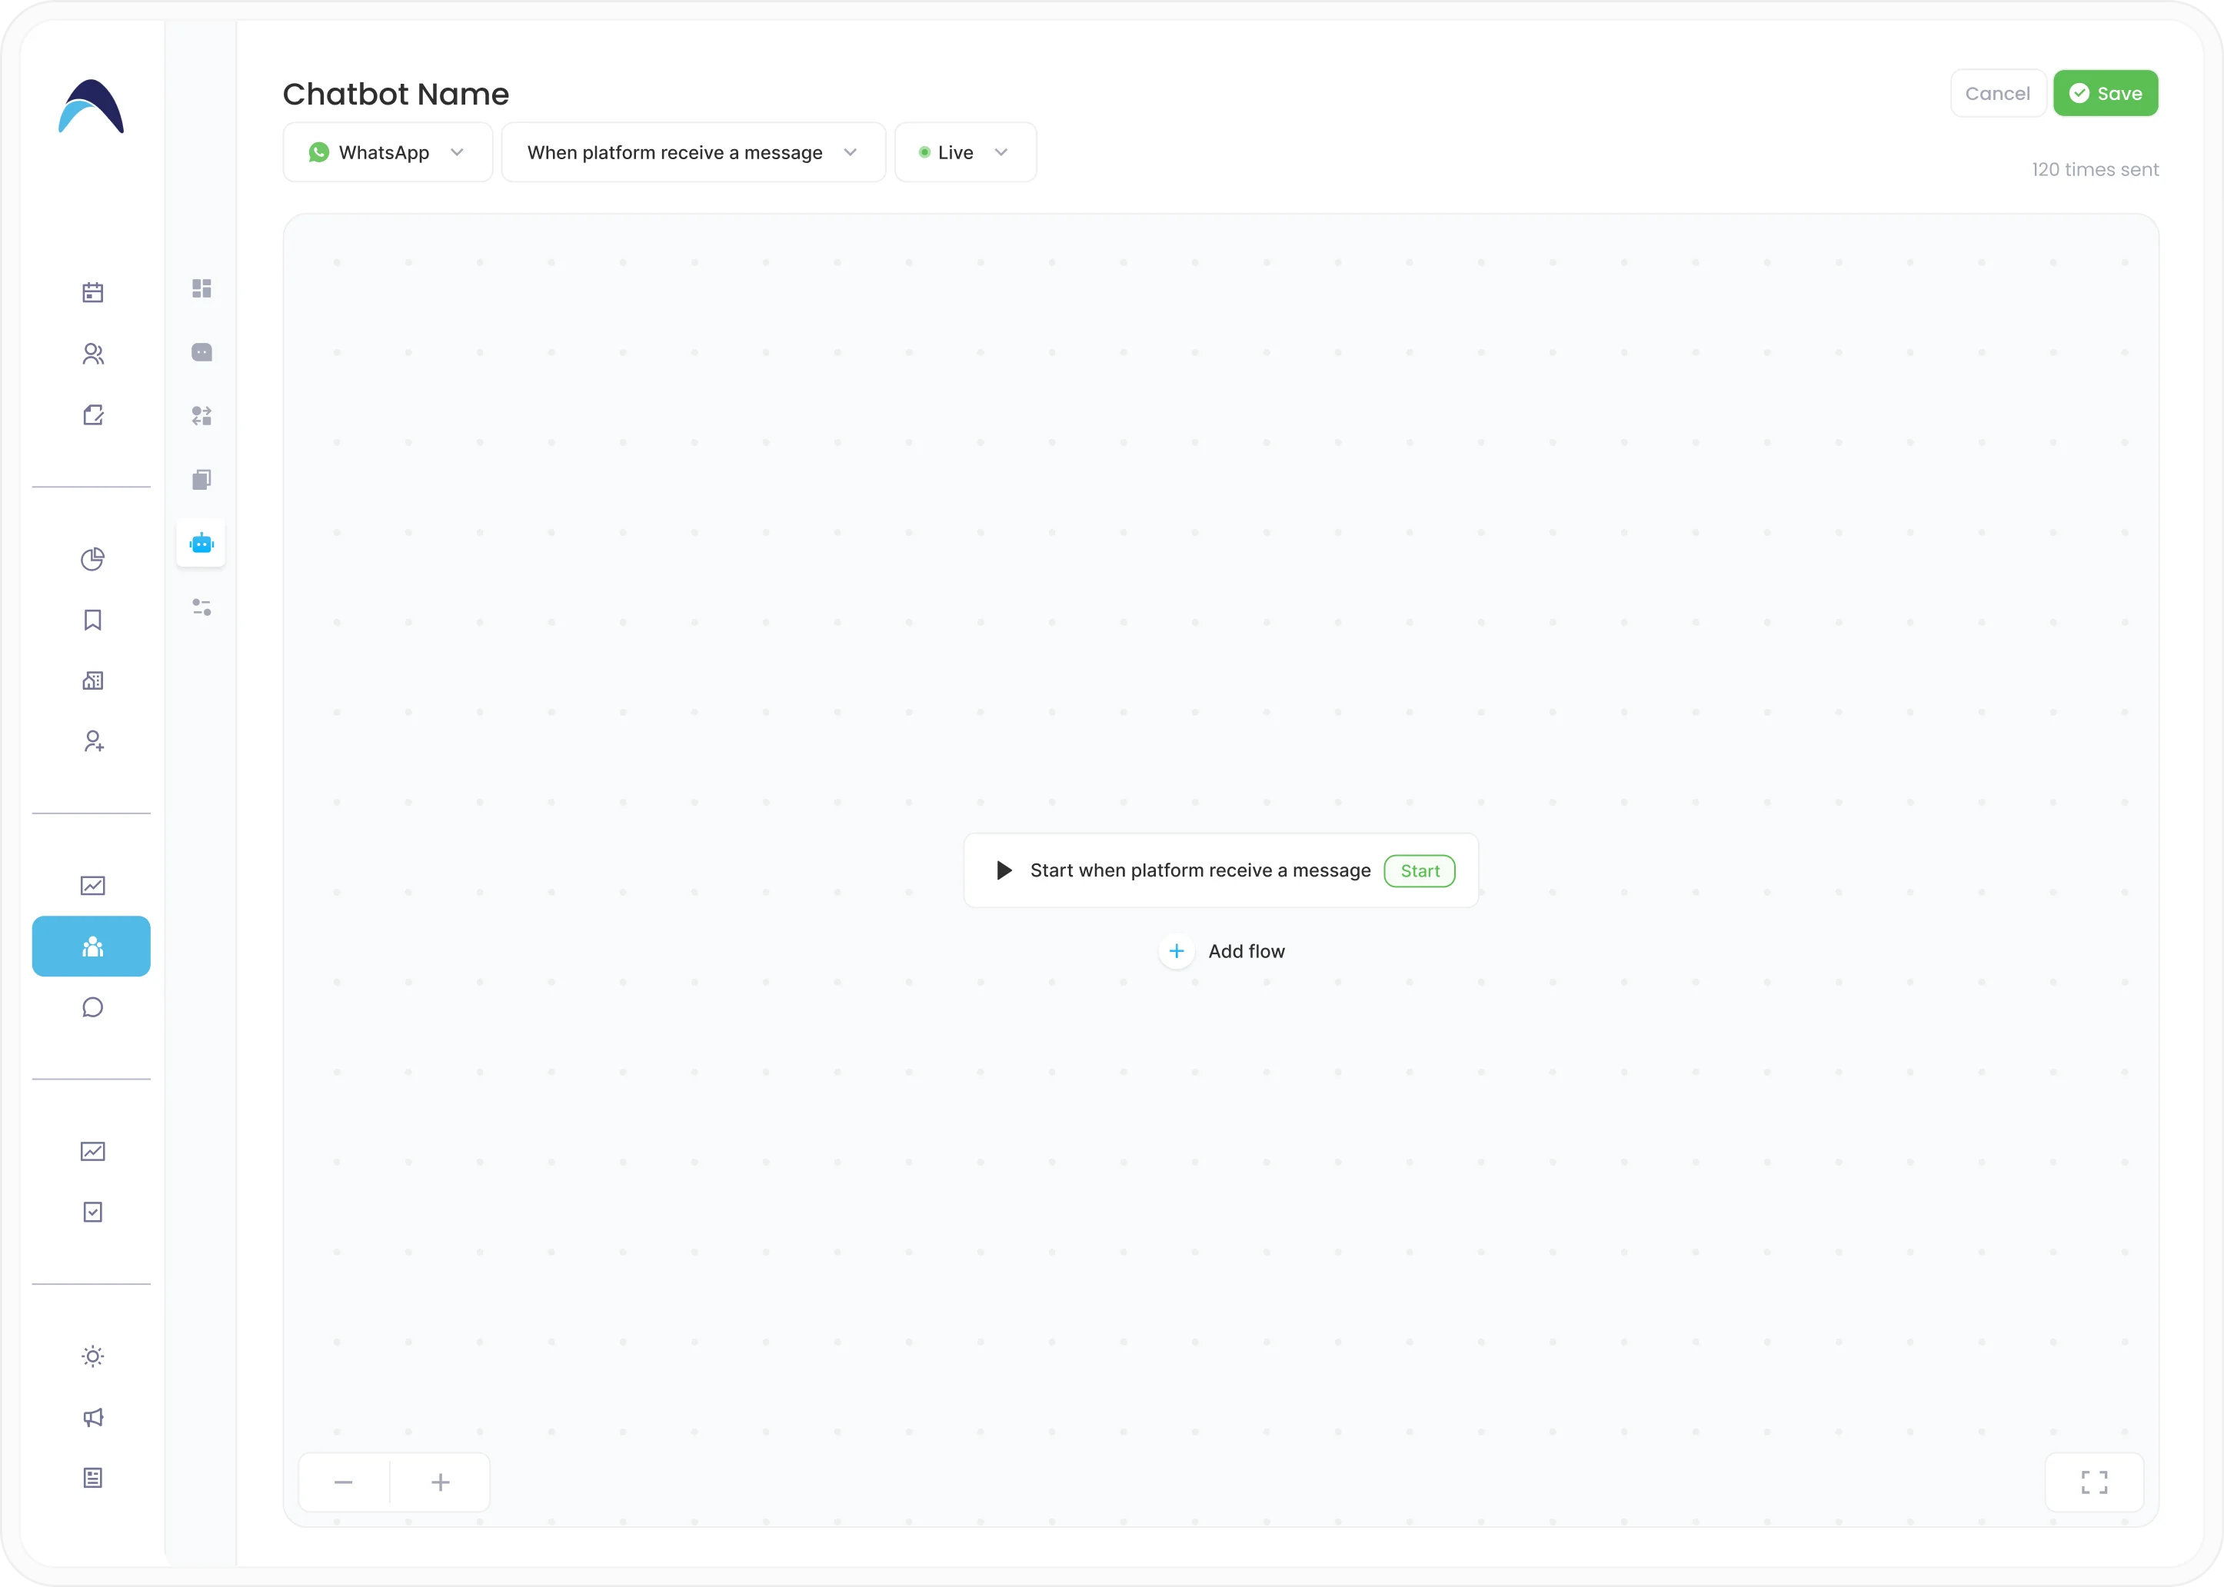Open the two-people contacts icon

93,354
